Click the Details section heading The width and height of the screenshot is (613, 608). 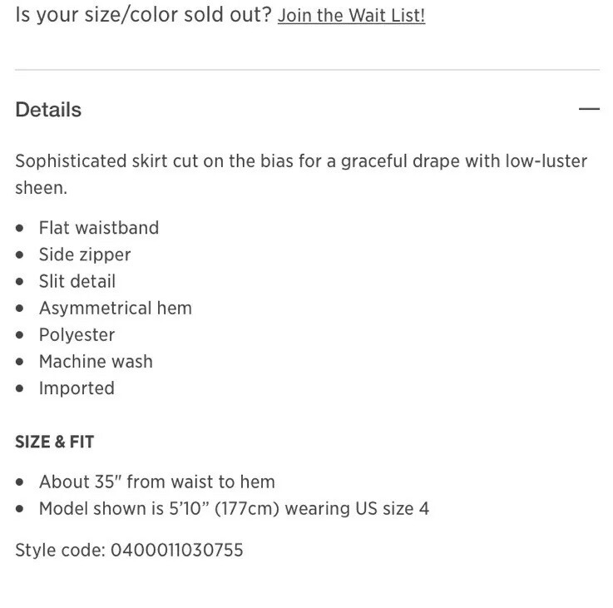click(48, 110)
